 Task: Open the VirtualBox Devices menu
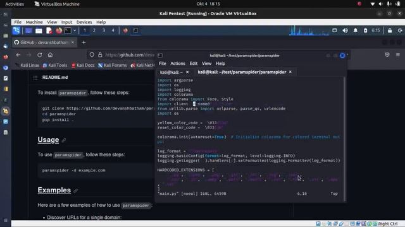point(84,22)
